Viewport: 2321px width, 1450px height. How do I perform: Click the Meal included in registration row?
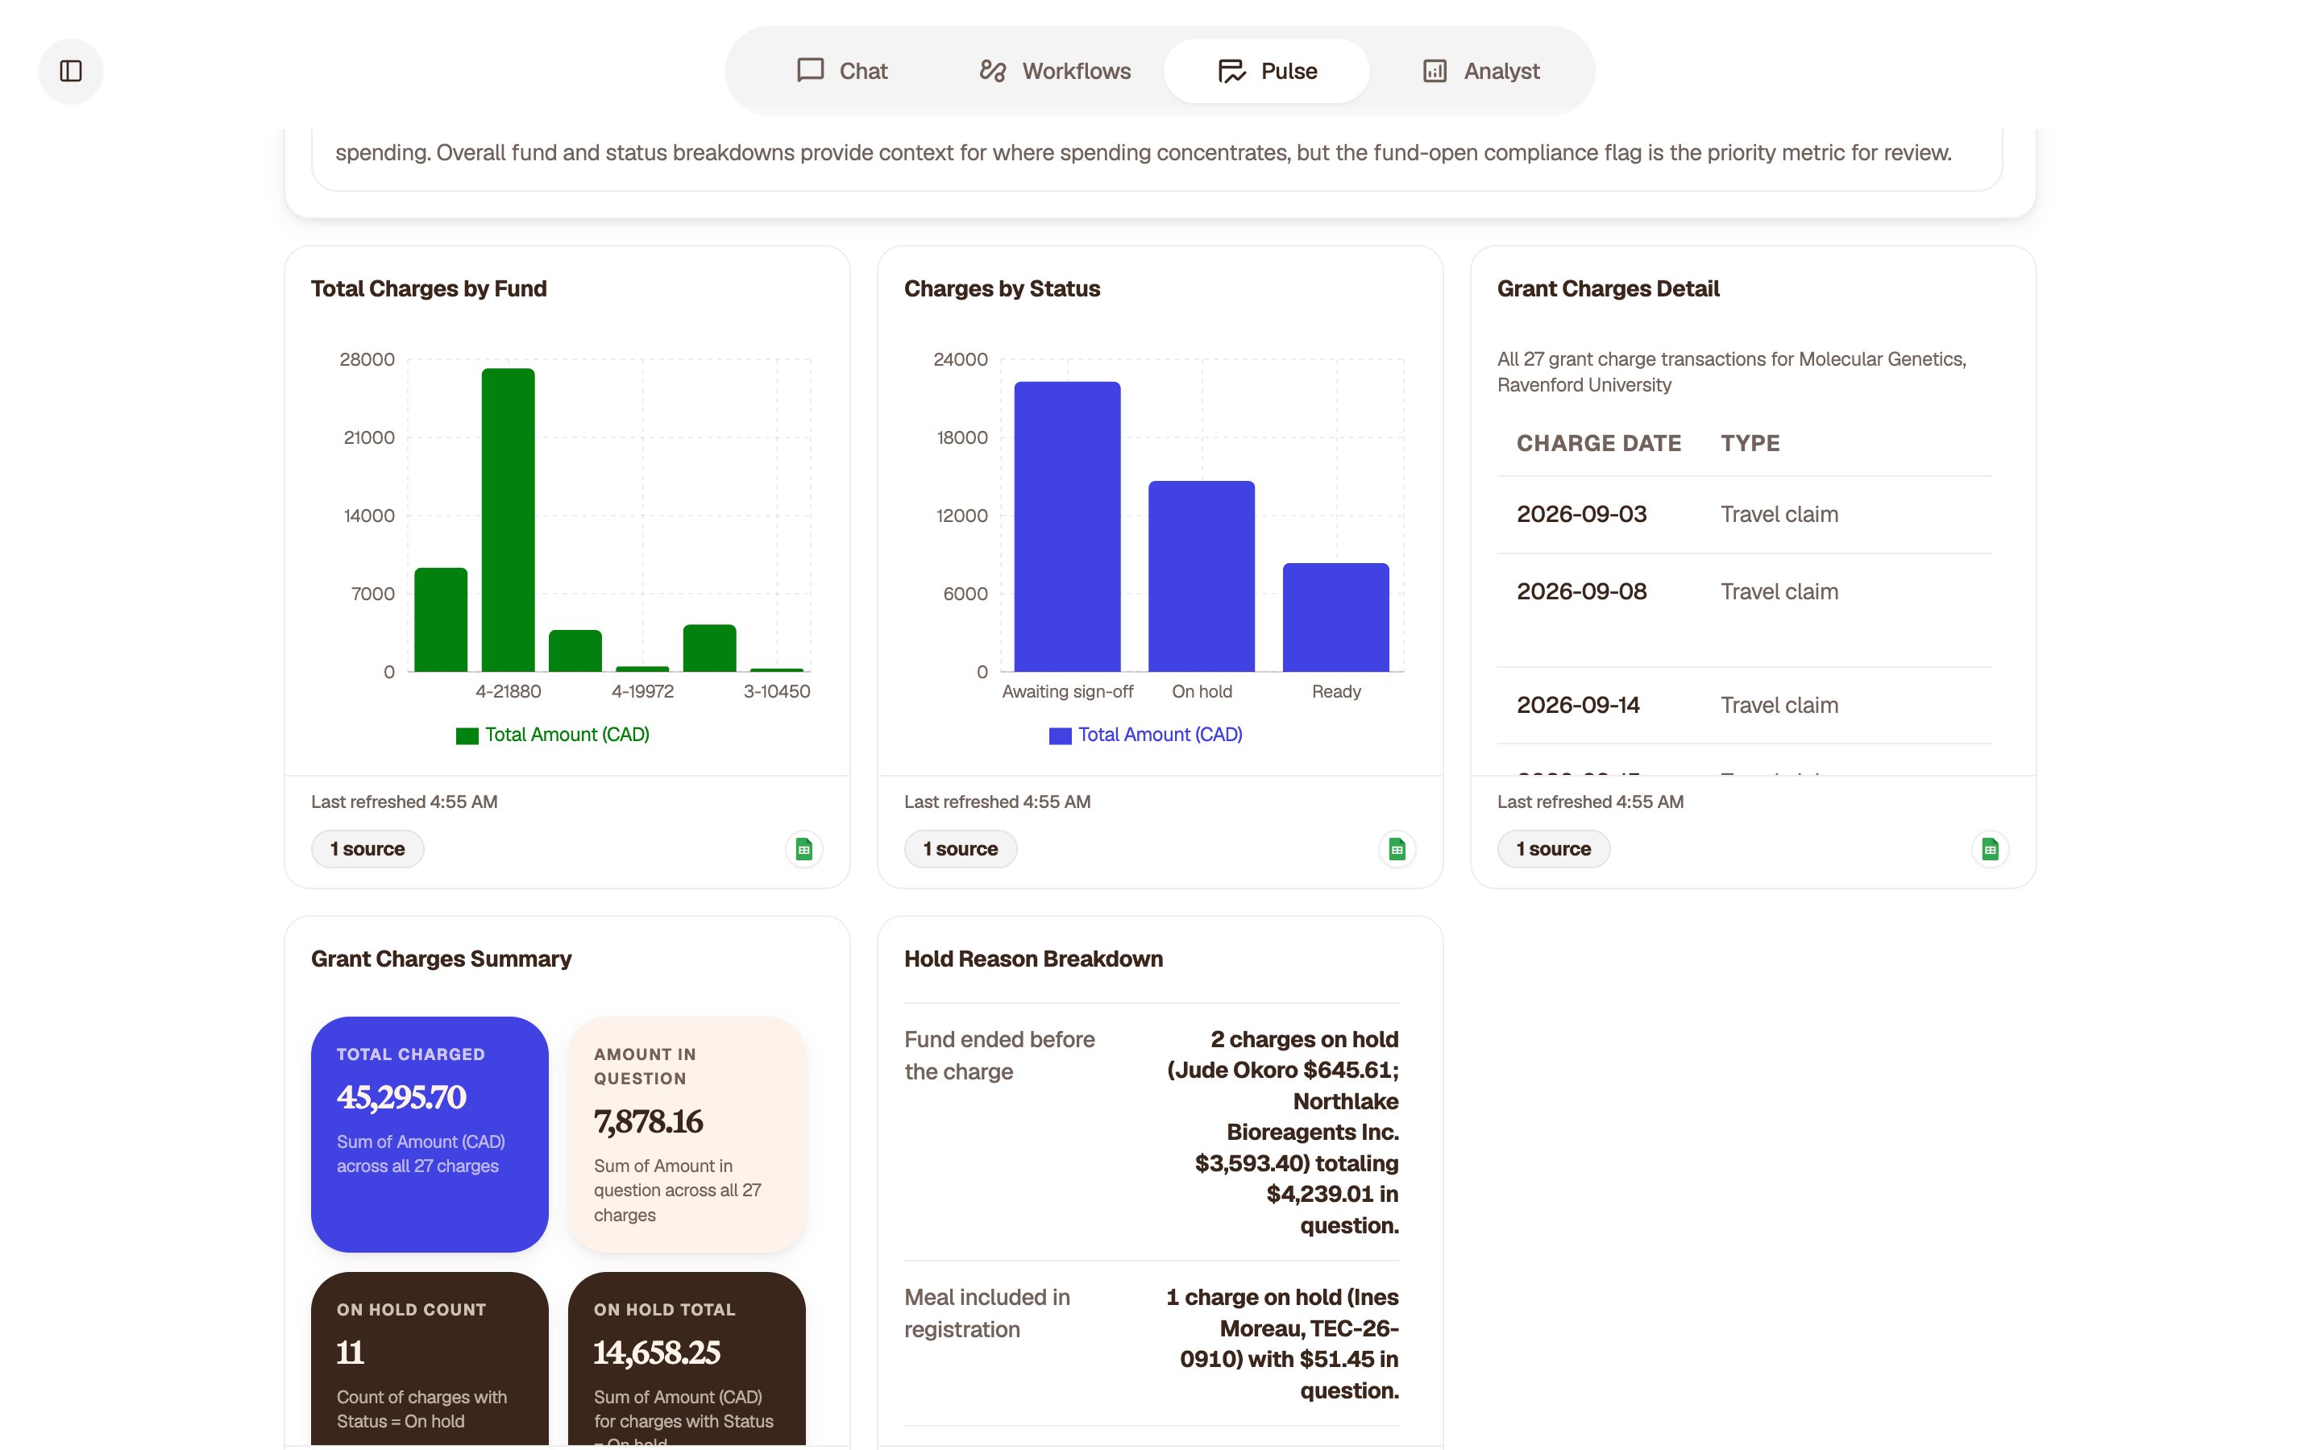point(1151,1344)
